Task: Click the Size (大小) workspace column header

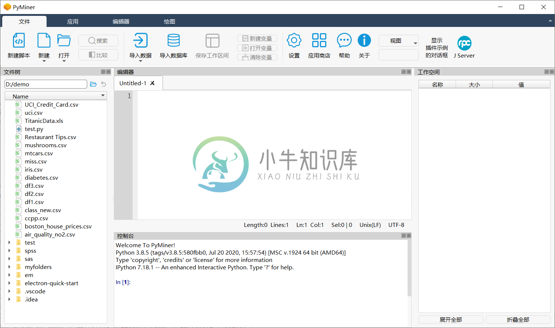Action: 474,84
